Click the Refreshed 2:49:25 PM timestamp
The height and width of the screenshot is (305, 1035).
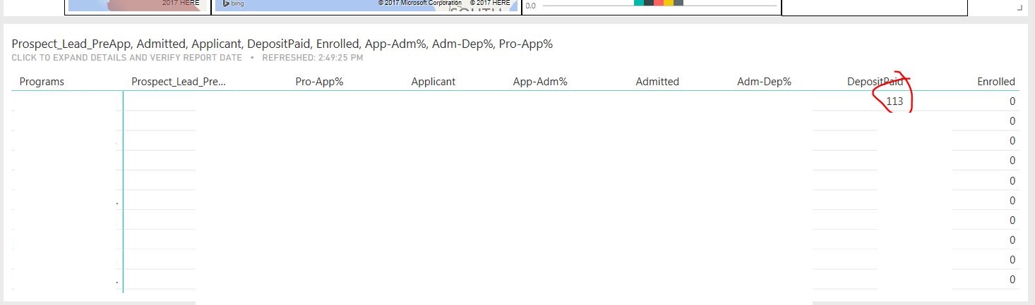pos(313,58)
